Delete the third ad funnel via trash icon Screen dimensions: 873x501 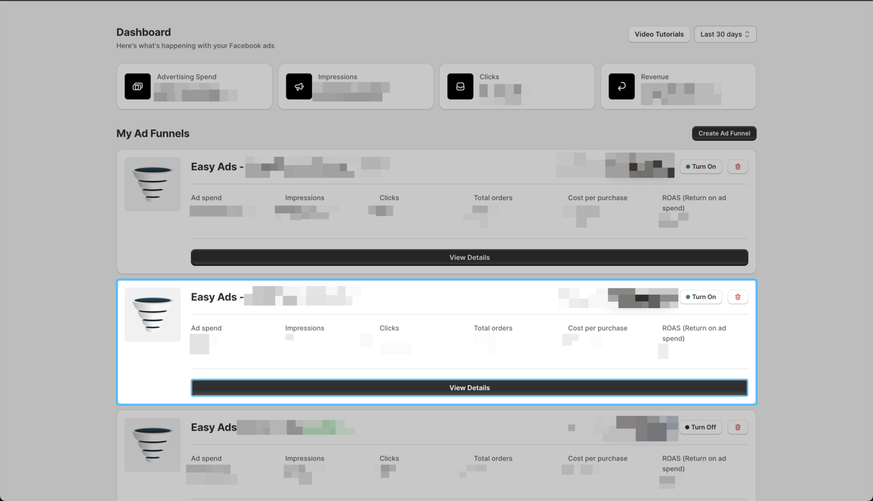tap(738, 427)
